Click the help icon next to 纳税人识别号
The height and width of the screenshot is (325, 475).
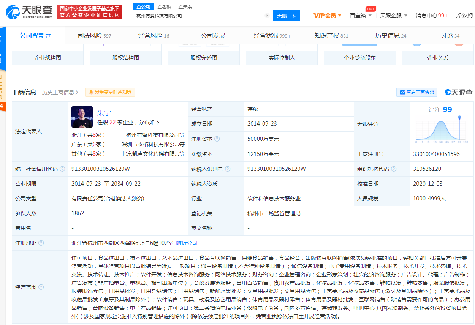tap(227, 169)
